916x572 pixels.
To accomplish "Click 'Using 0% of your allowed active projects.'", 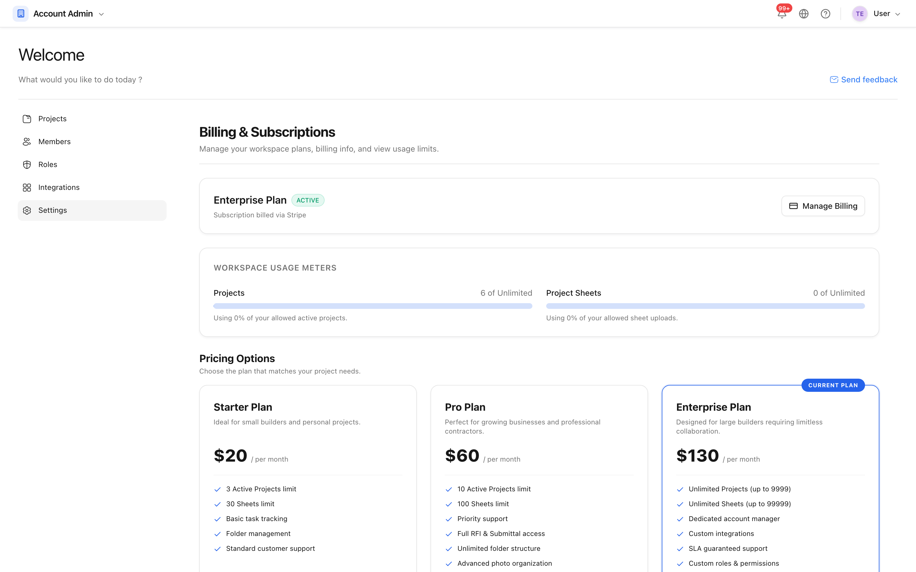I will tap(280, 318).
